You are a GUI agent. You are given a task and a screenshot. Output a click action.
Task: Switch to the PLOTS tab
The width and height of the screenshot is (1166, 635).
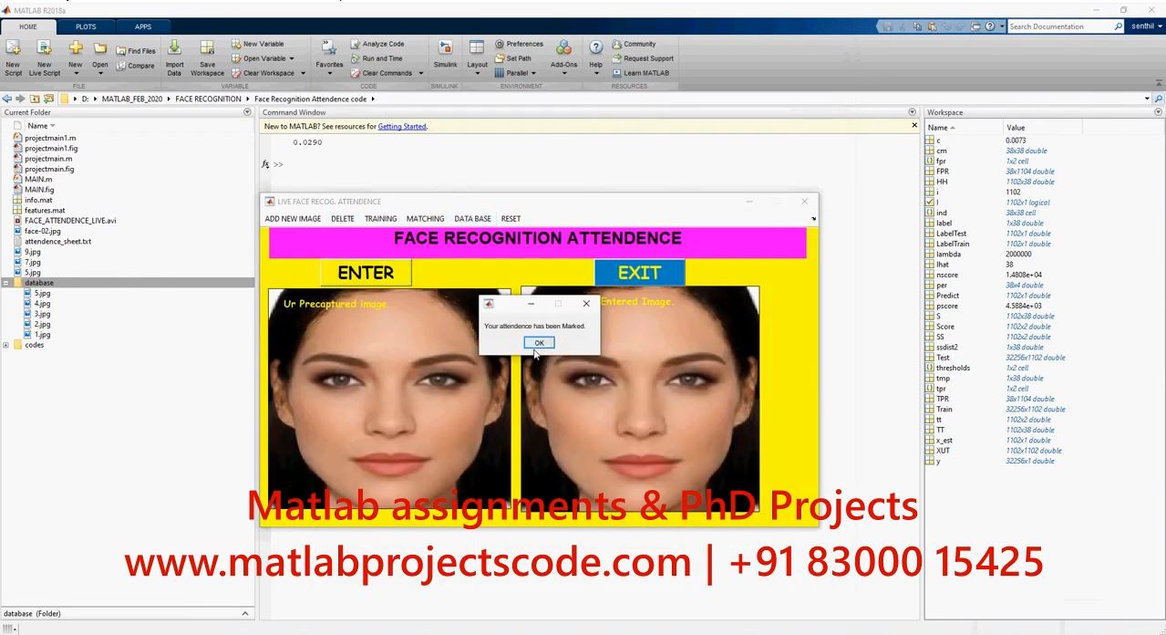coord(86,26)
